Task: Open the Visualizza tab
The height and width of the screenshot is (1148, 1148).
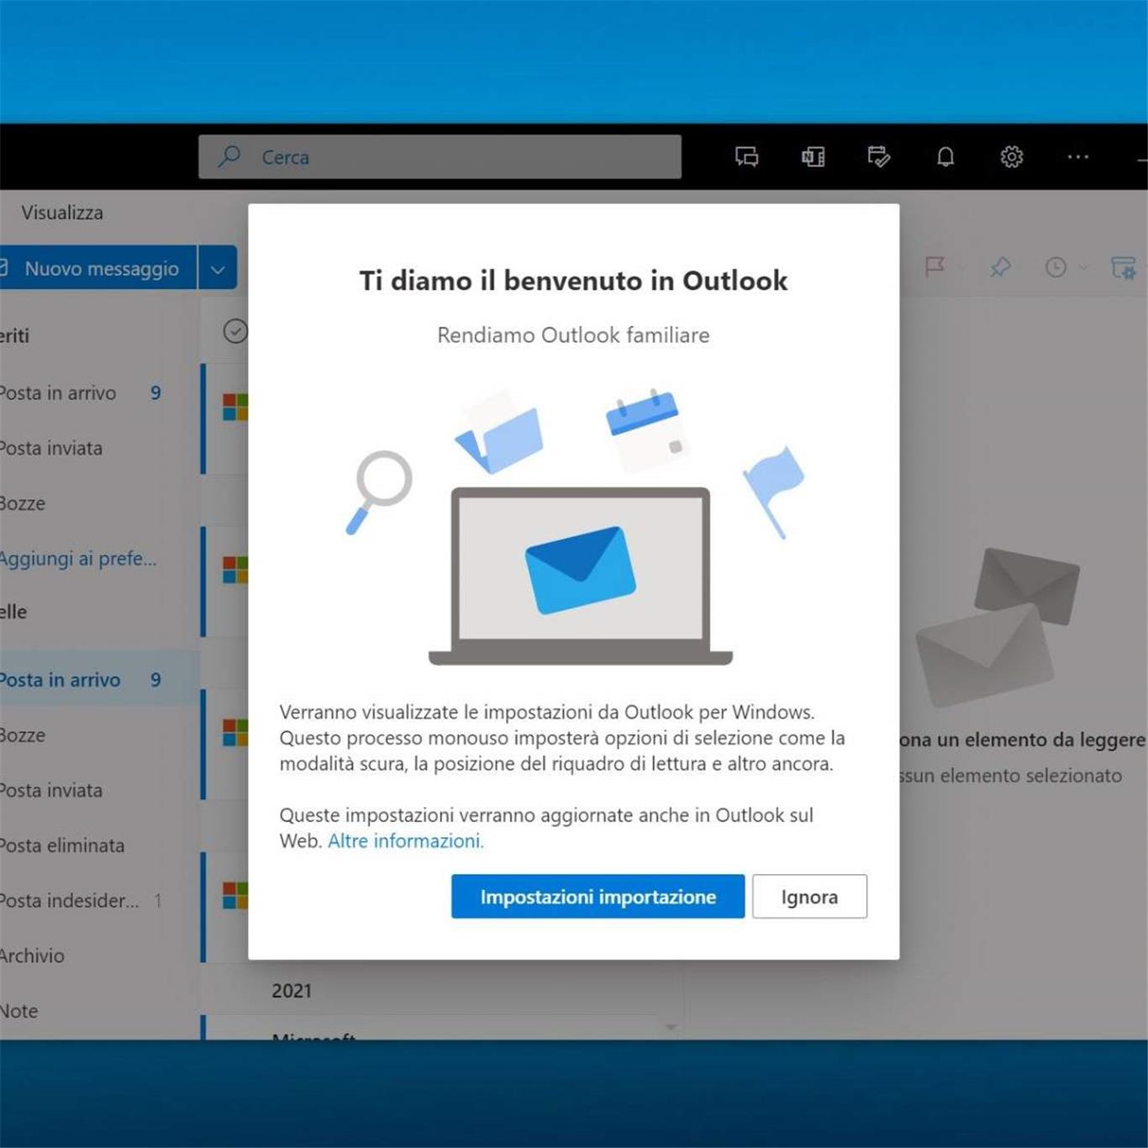Action: [62, 213]
